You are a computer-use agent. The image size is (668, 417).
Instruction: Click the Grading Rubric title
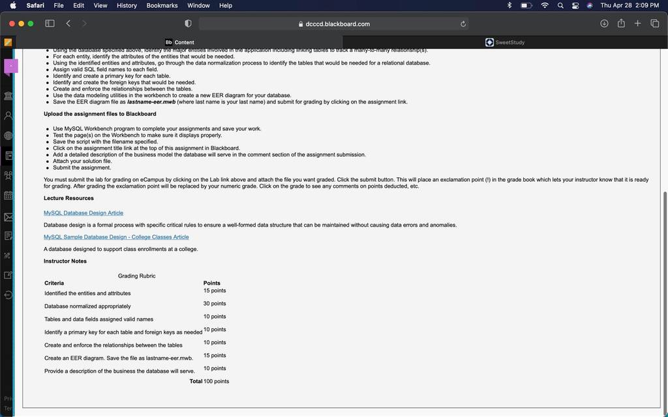point(137,276)
